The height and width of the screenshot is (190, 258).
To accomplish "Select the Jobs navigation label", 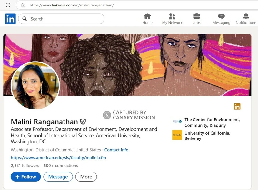I will tap(197, 23).
